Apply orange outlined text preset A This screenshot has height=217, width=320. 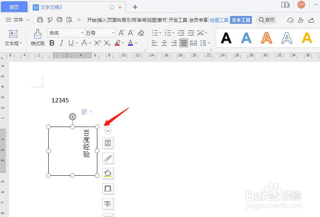(267, 38)
